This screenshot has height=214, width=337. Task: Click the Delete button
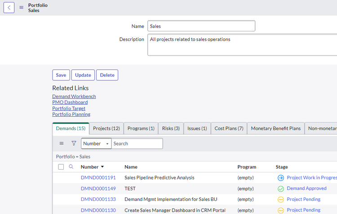click(x=107, y=75)
